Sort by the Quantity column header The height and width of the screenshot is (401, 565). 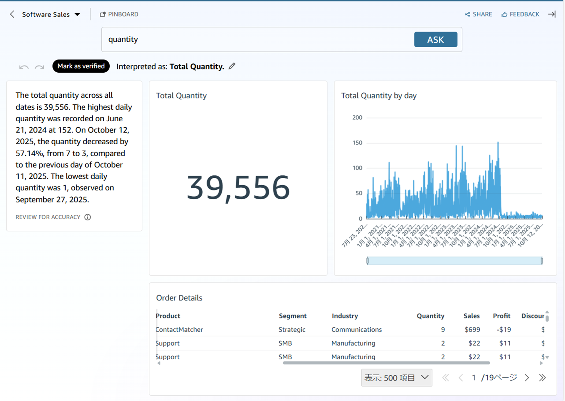pyautogui.click(x=430, y=316)
